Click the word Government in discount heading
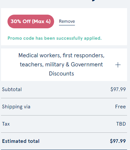This screenshot has width=130, height=150. tap(87, 64)
